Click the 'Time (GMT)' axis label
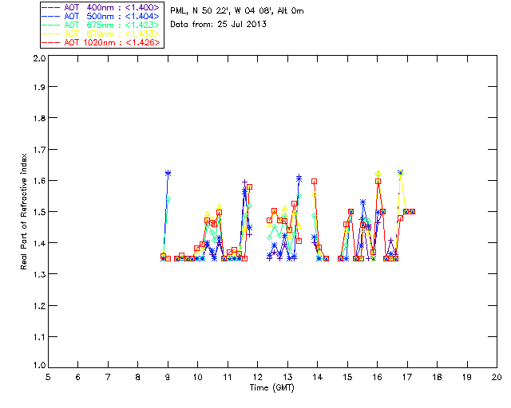The width and height of the screenshot is (511, 408). (271, 388)
